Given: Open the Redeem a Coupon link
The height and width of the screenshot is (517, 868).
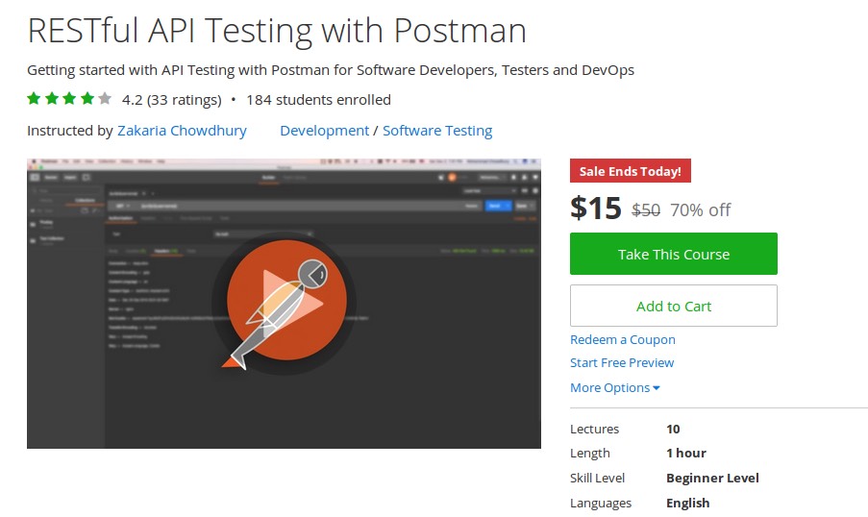Looking at the screenshot, I should pos(622,339).
